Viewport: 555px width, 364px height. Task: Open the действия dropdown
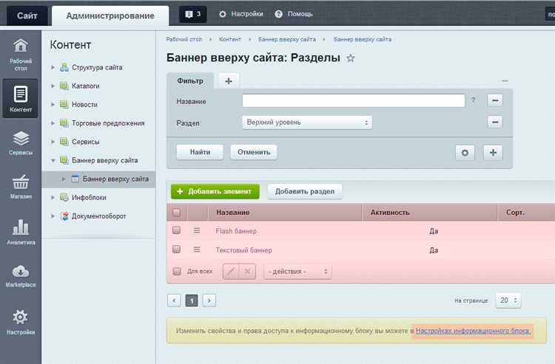297,272
